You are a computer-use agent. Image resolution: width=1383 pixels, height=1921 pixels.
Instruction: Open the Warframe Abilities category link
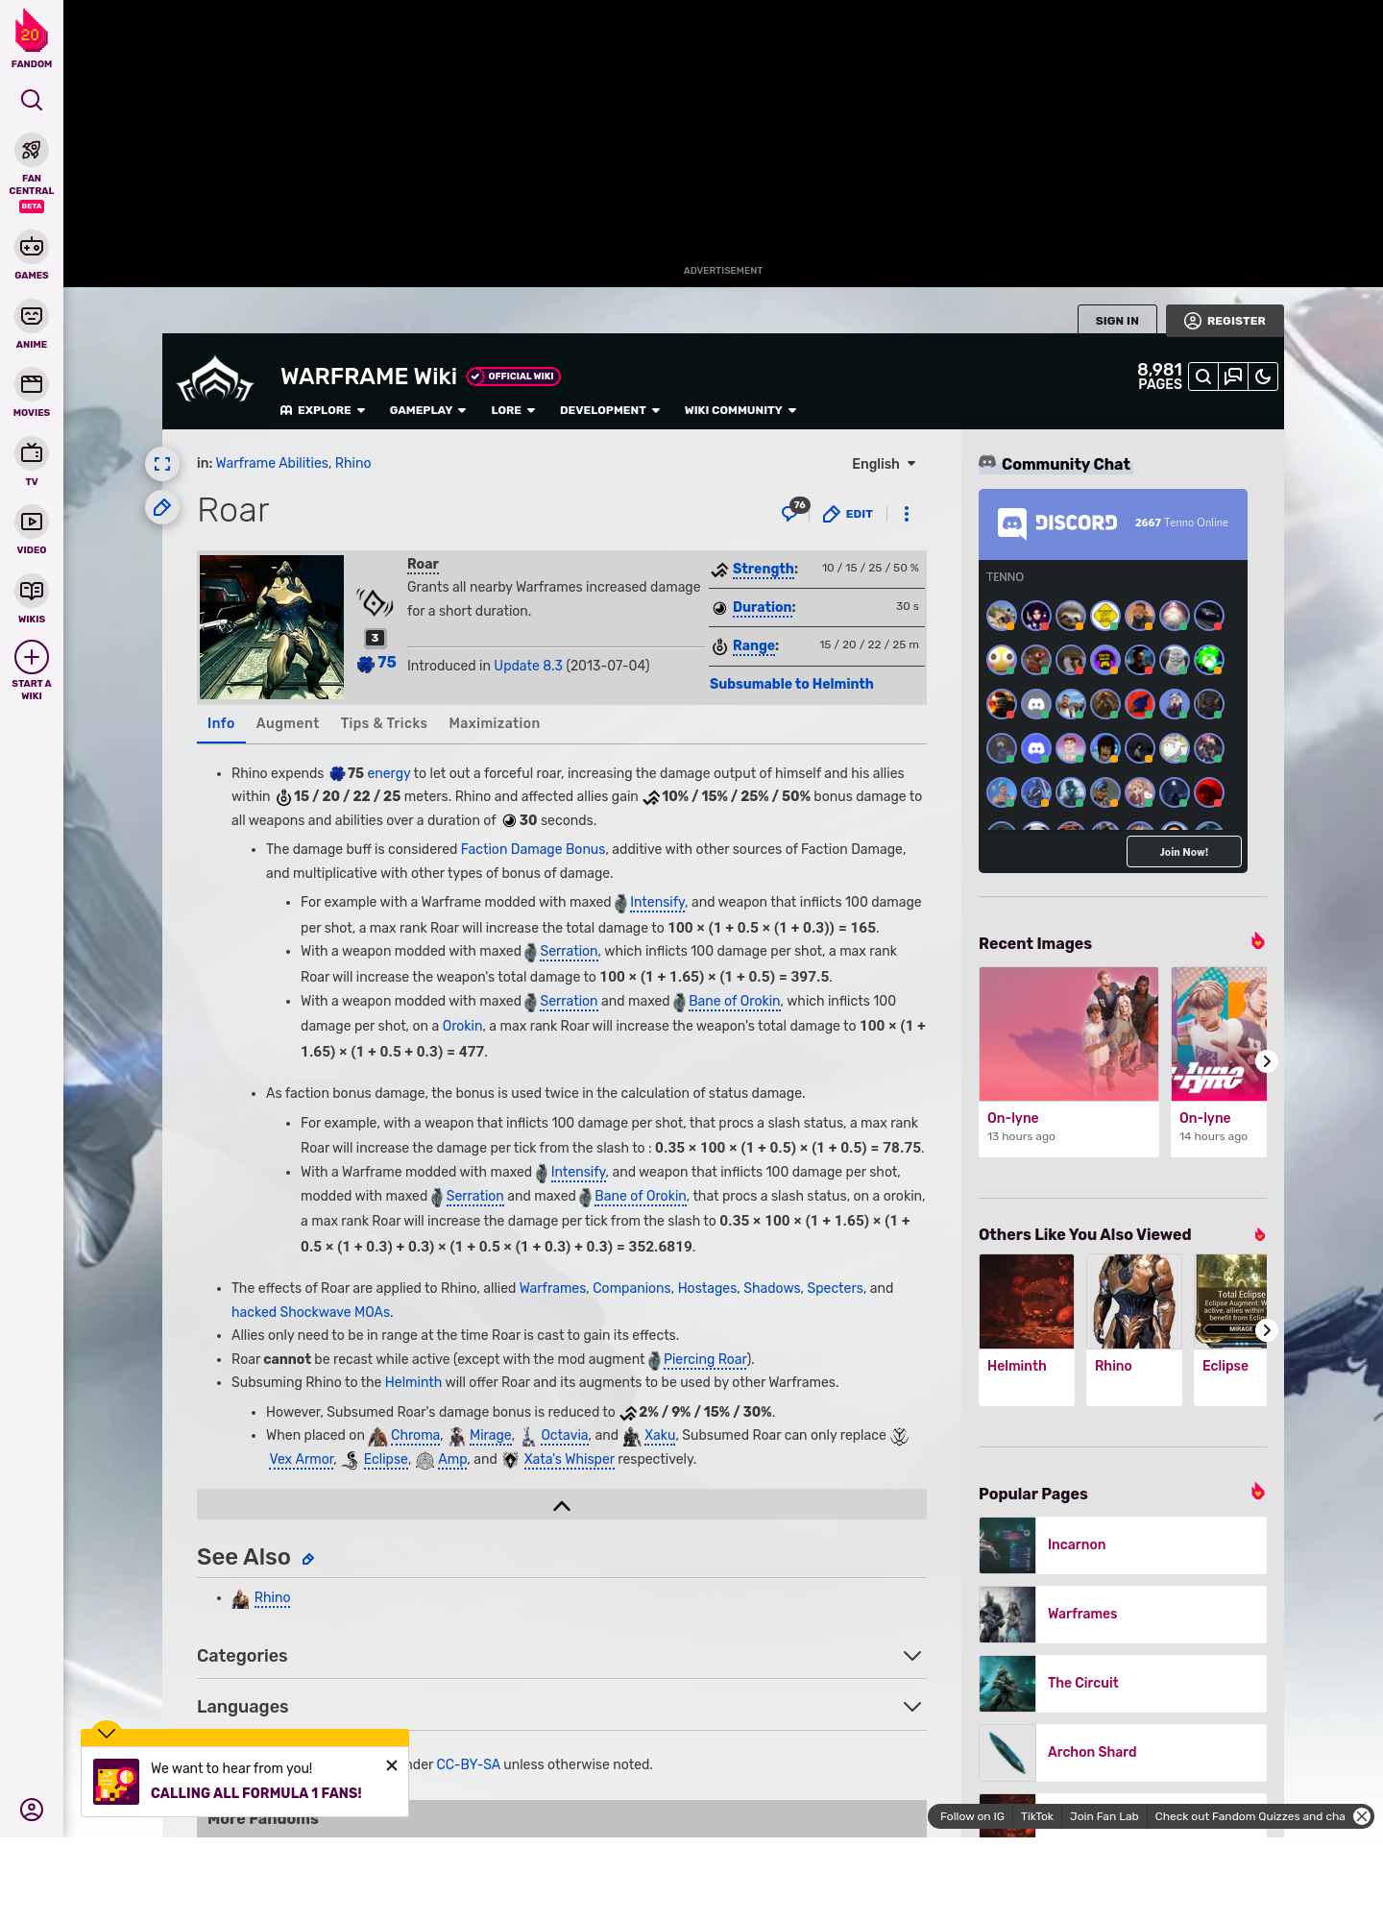click(272, 463)
